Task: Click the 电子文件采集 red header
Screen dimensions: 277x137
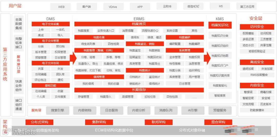Action: (x=51, y=24)
